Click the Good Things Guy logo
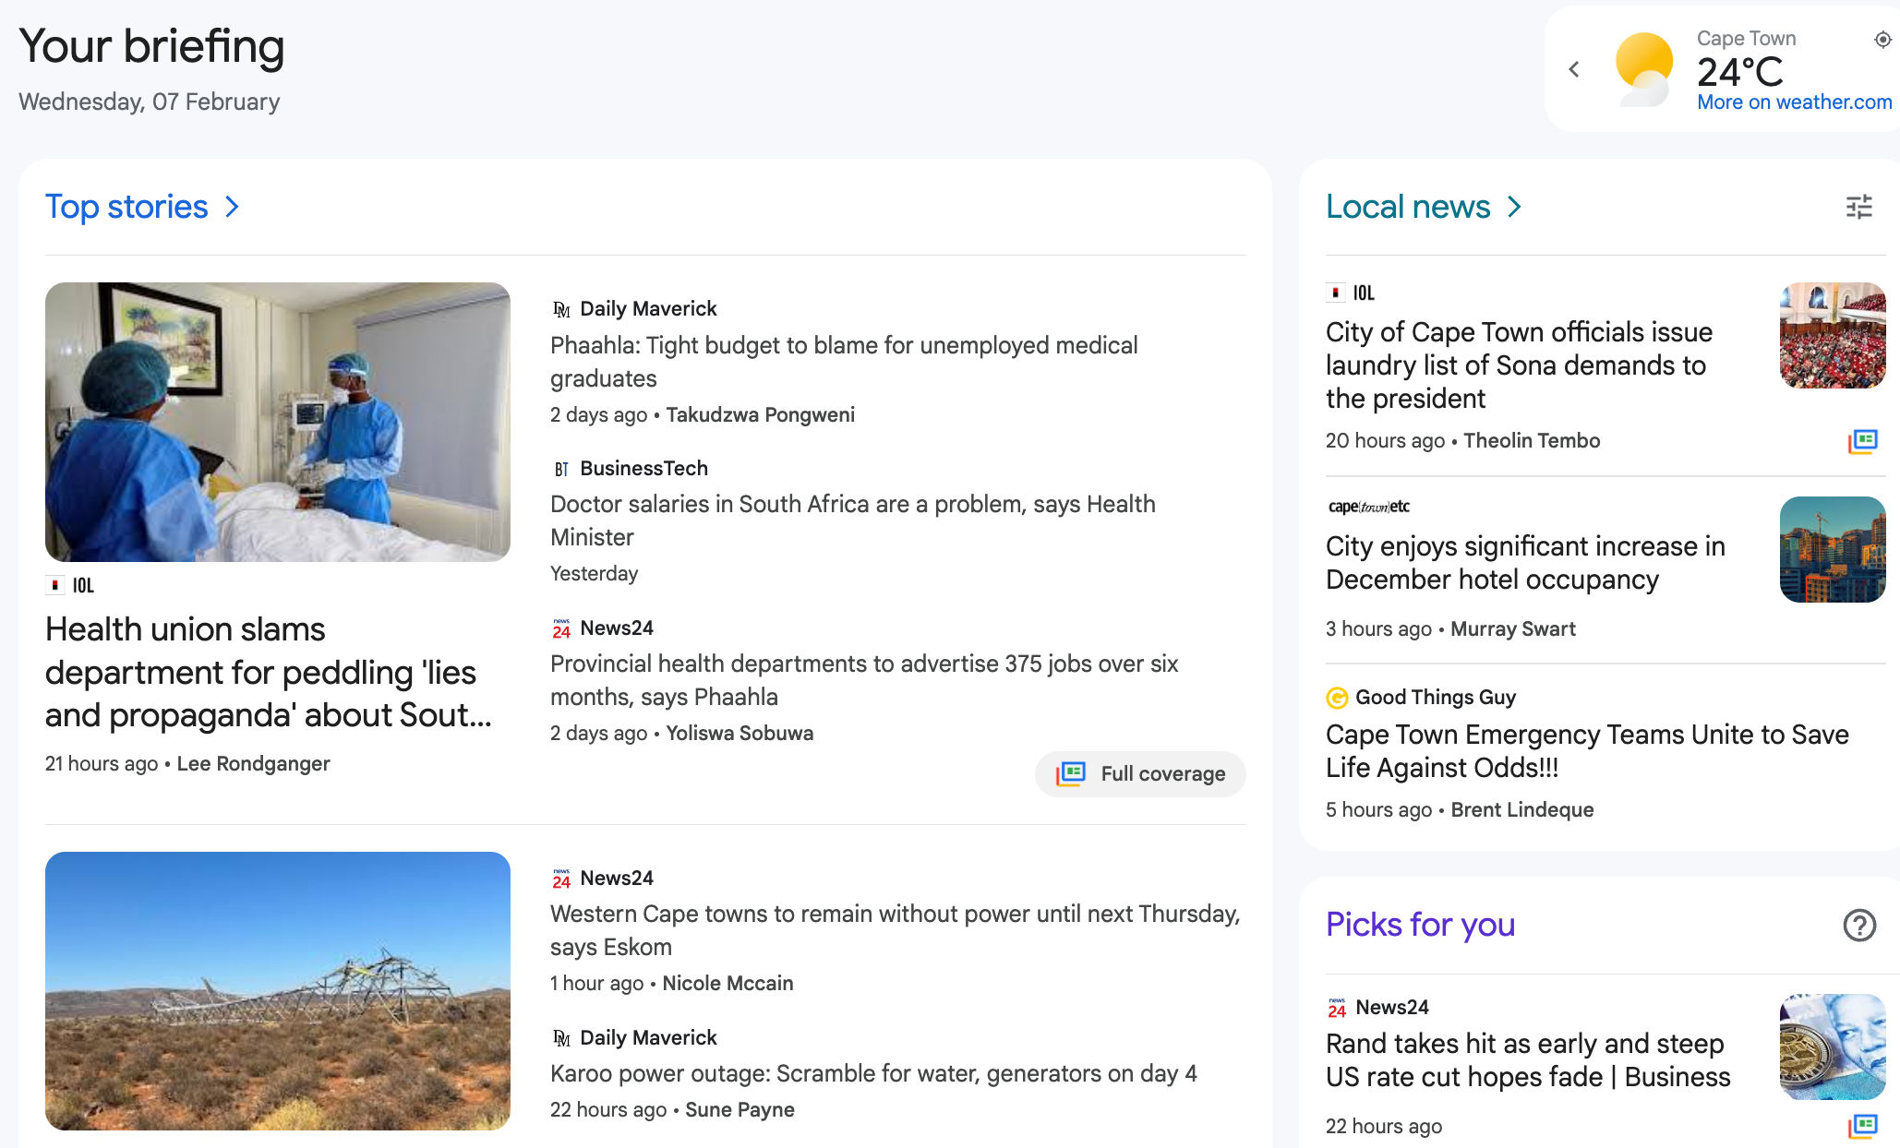 pyautogui.click(x=1336, y=697)
